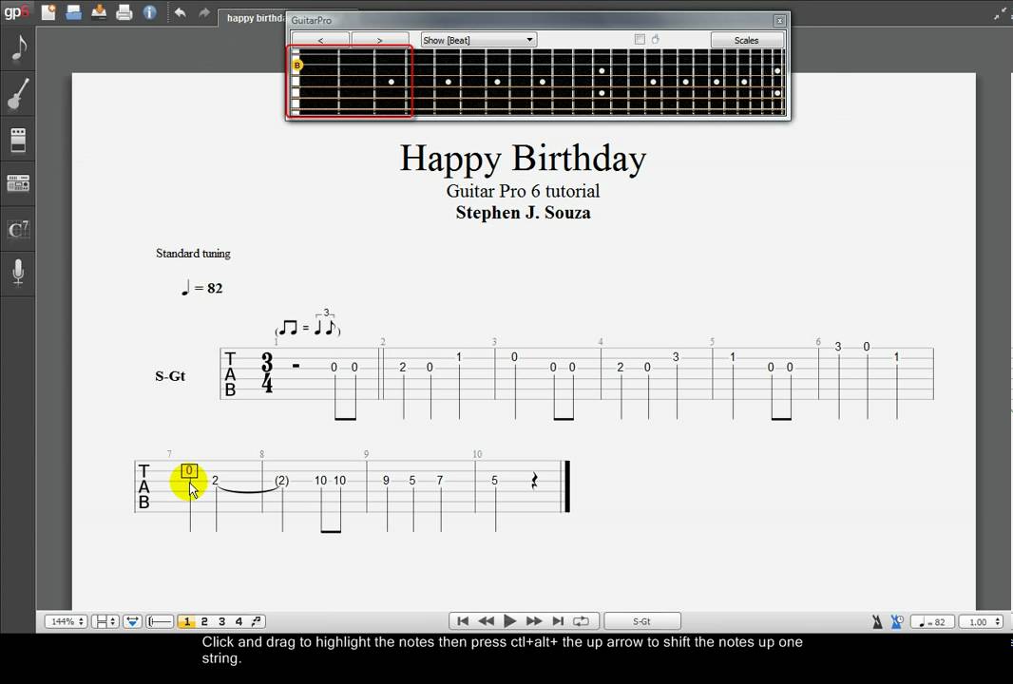Change the page layout mode selector
This screenshot has width=1013, height=684.
[105, 621]
